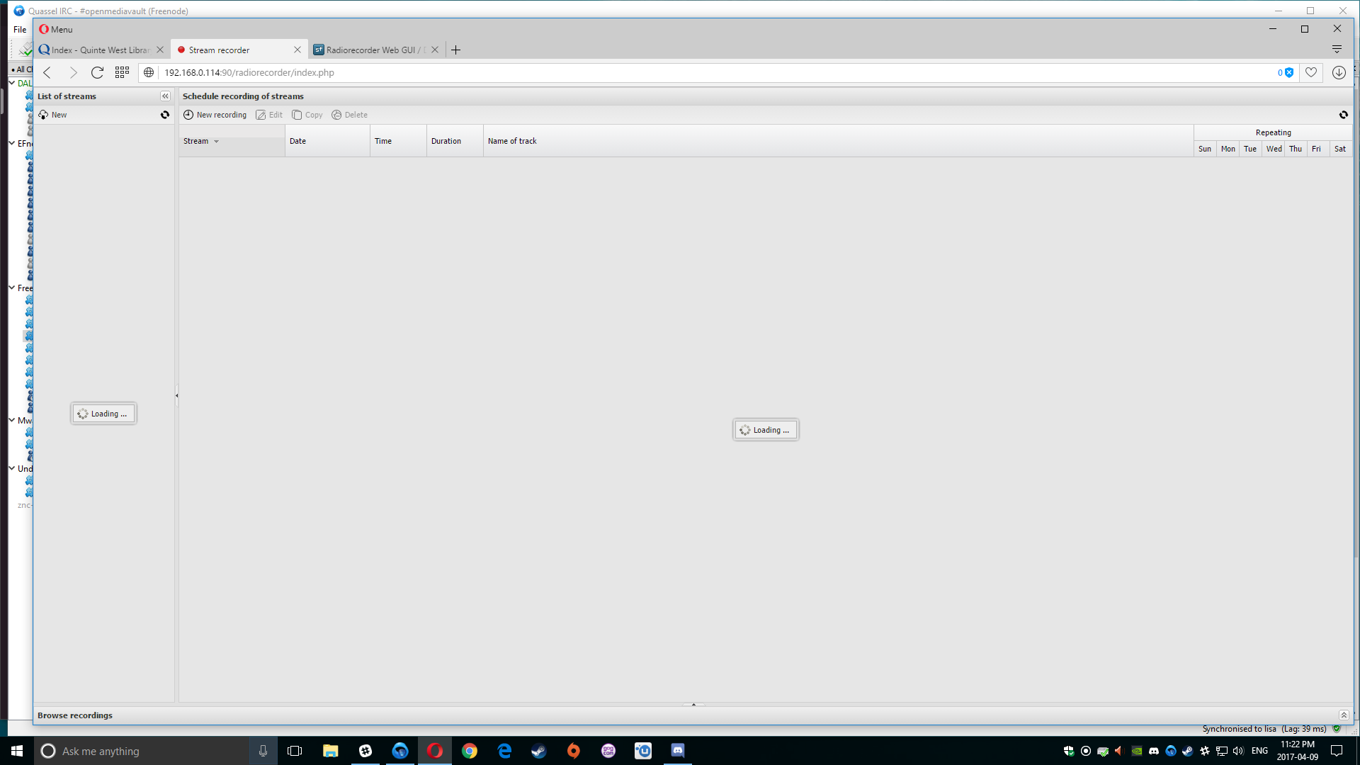Refresh the scheduled recordings grid
1360x765 pixels.
click(x=1344, y=115)
